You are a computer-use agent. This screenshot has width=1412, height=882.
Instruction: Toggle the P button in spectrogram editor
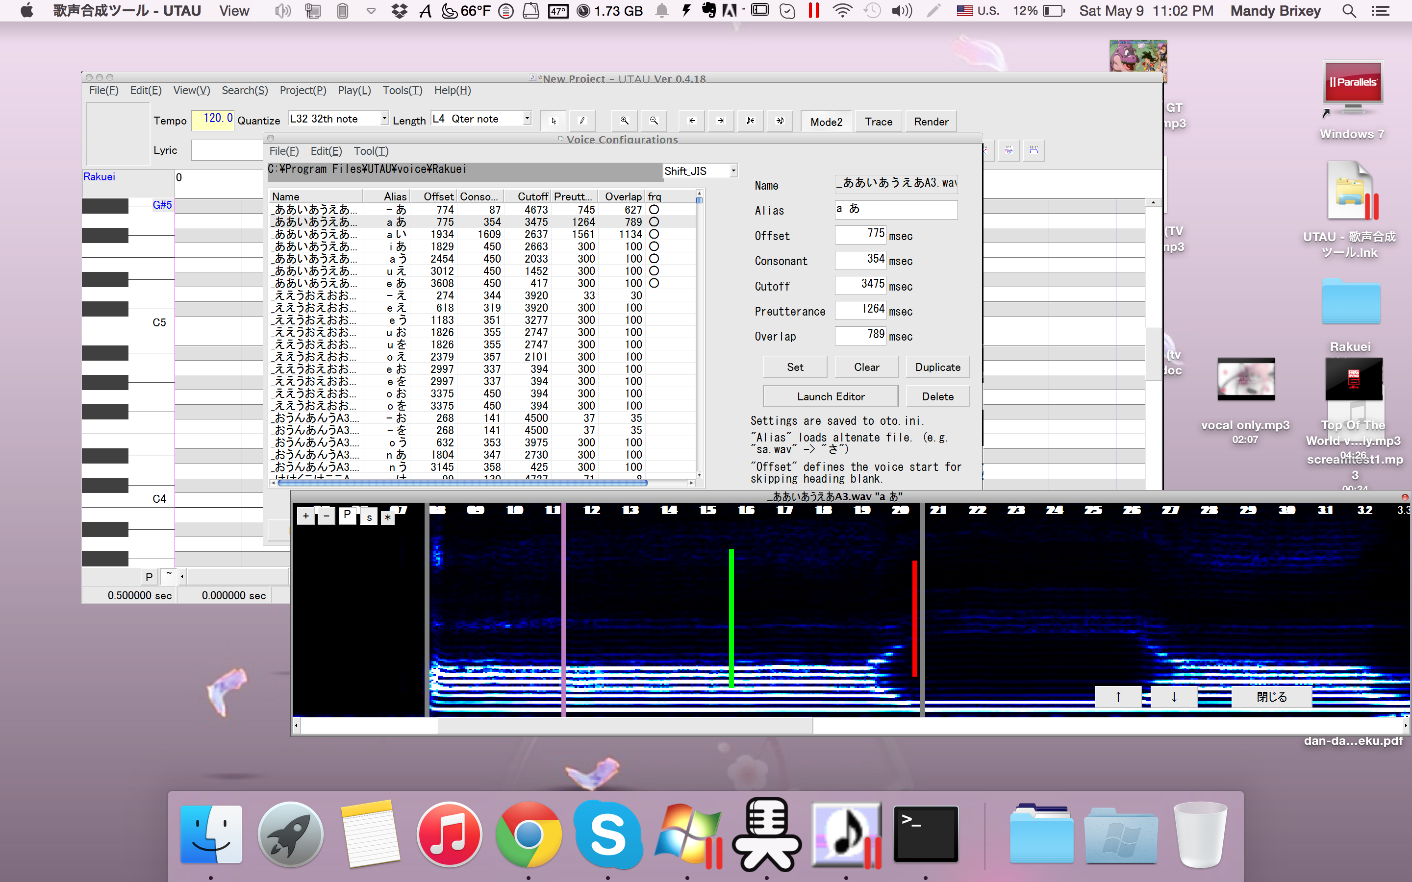tap(347, 515)
